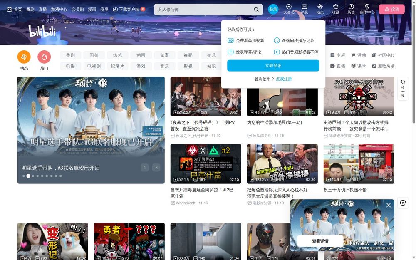Viewport: 416px width, 260px height.
Task: Open 赛事 in top navigation
Action: pyautogui.click(x=104, y=9)
